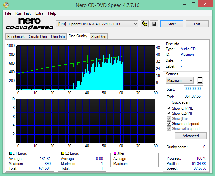Open the Help menu

52,13
